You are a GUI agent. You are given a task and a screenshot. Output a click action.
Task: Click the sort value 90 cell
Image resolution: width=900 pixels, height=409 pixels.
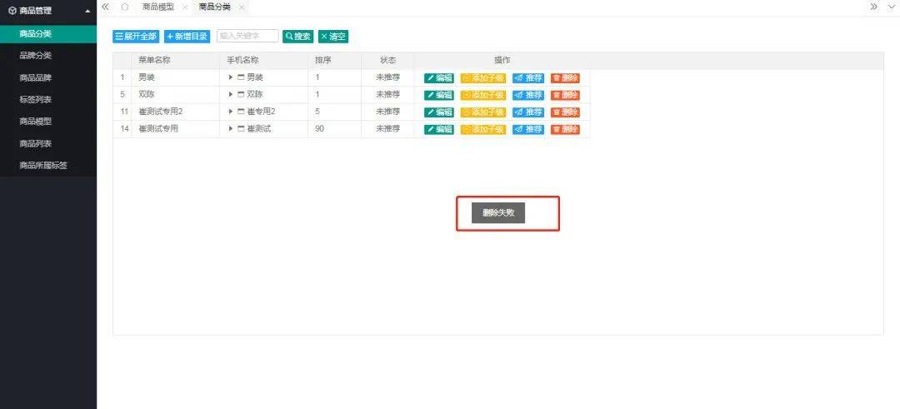pyautogui.click(x=335, y=129)
